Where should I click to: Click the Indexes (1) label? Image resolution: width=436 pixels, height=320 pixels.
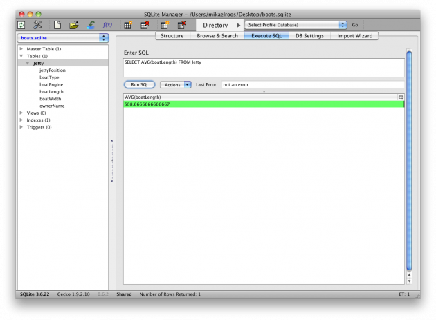pos(38,120)
